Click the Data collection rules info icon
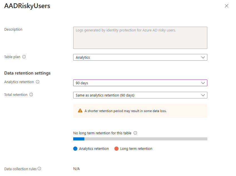This screenshot has height=176, width=236. (39, 169)
